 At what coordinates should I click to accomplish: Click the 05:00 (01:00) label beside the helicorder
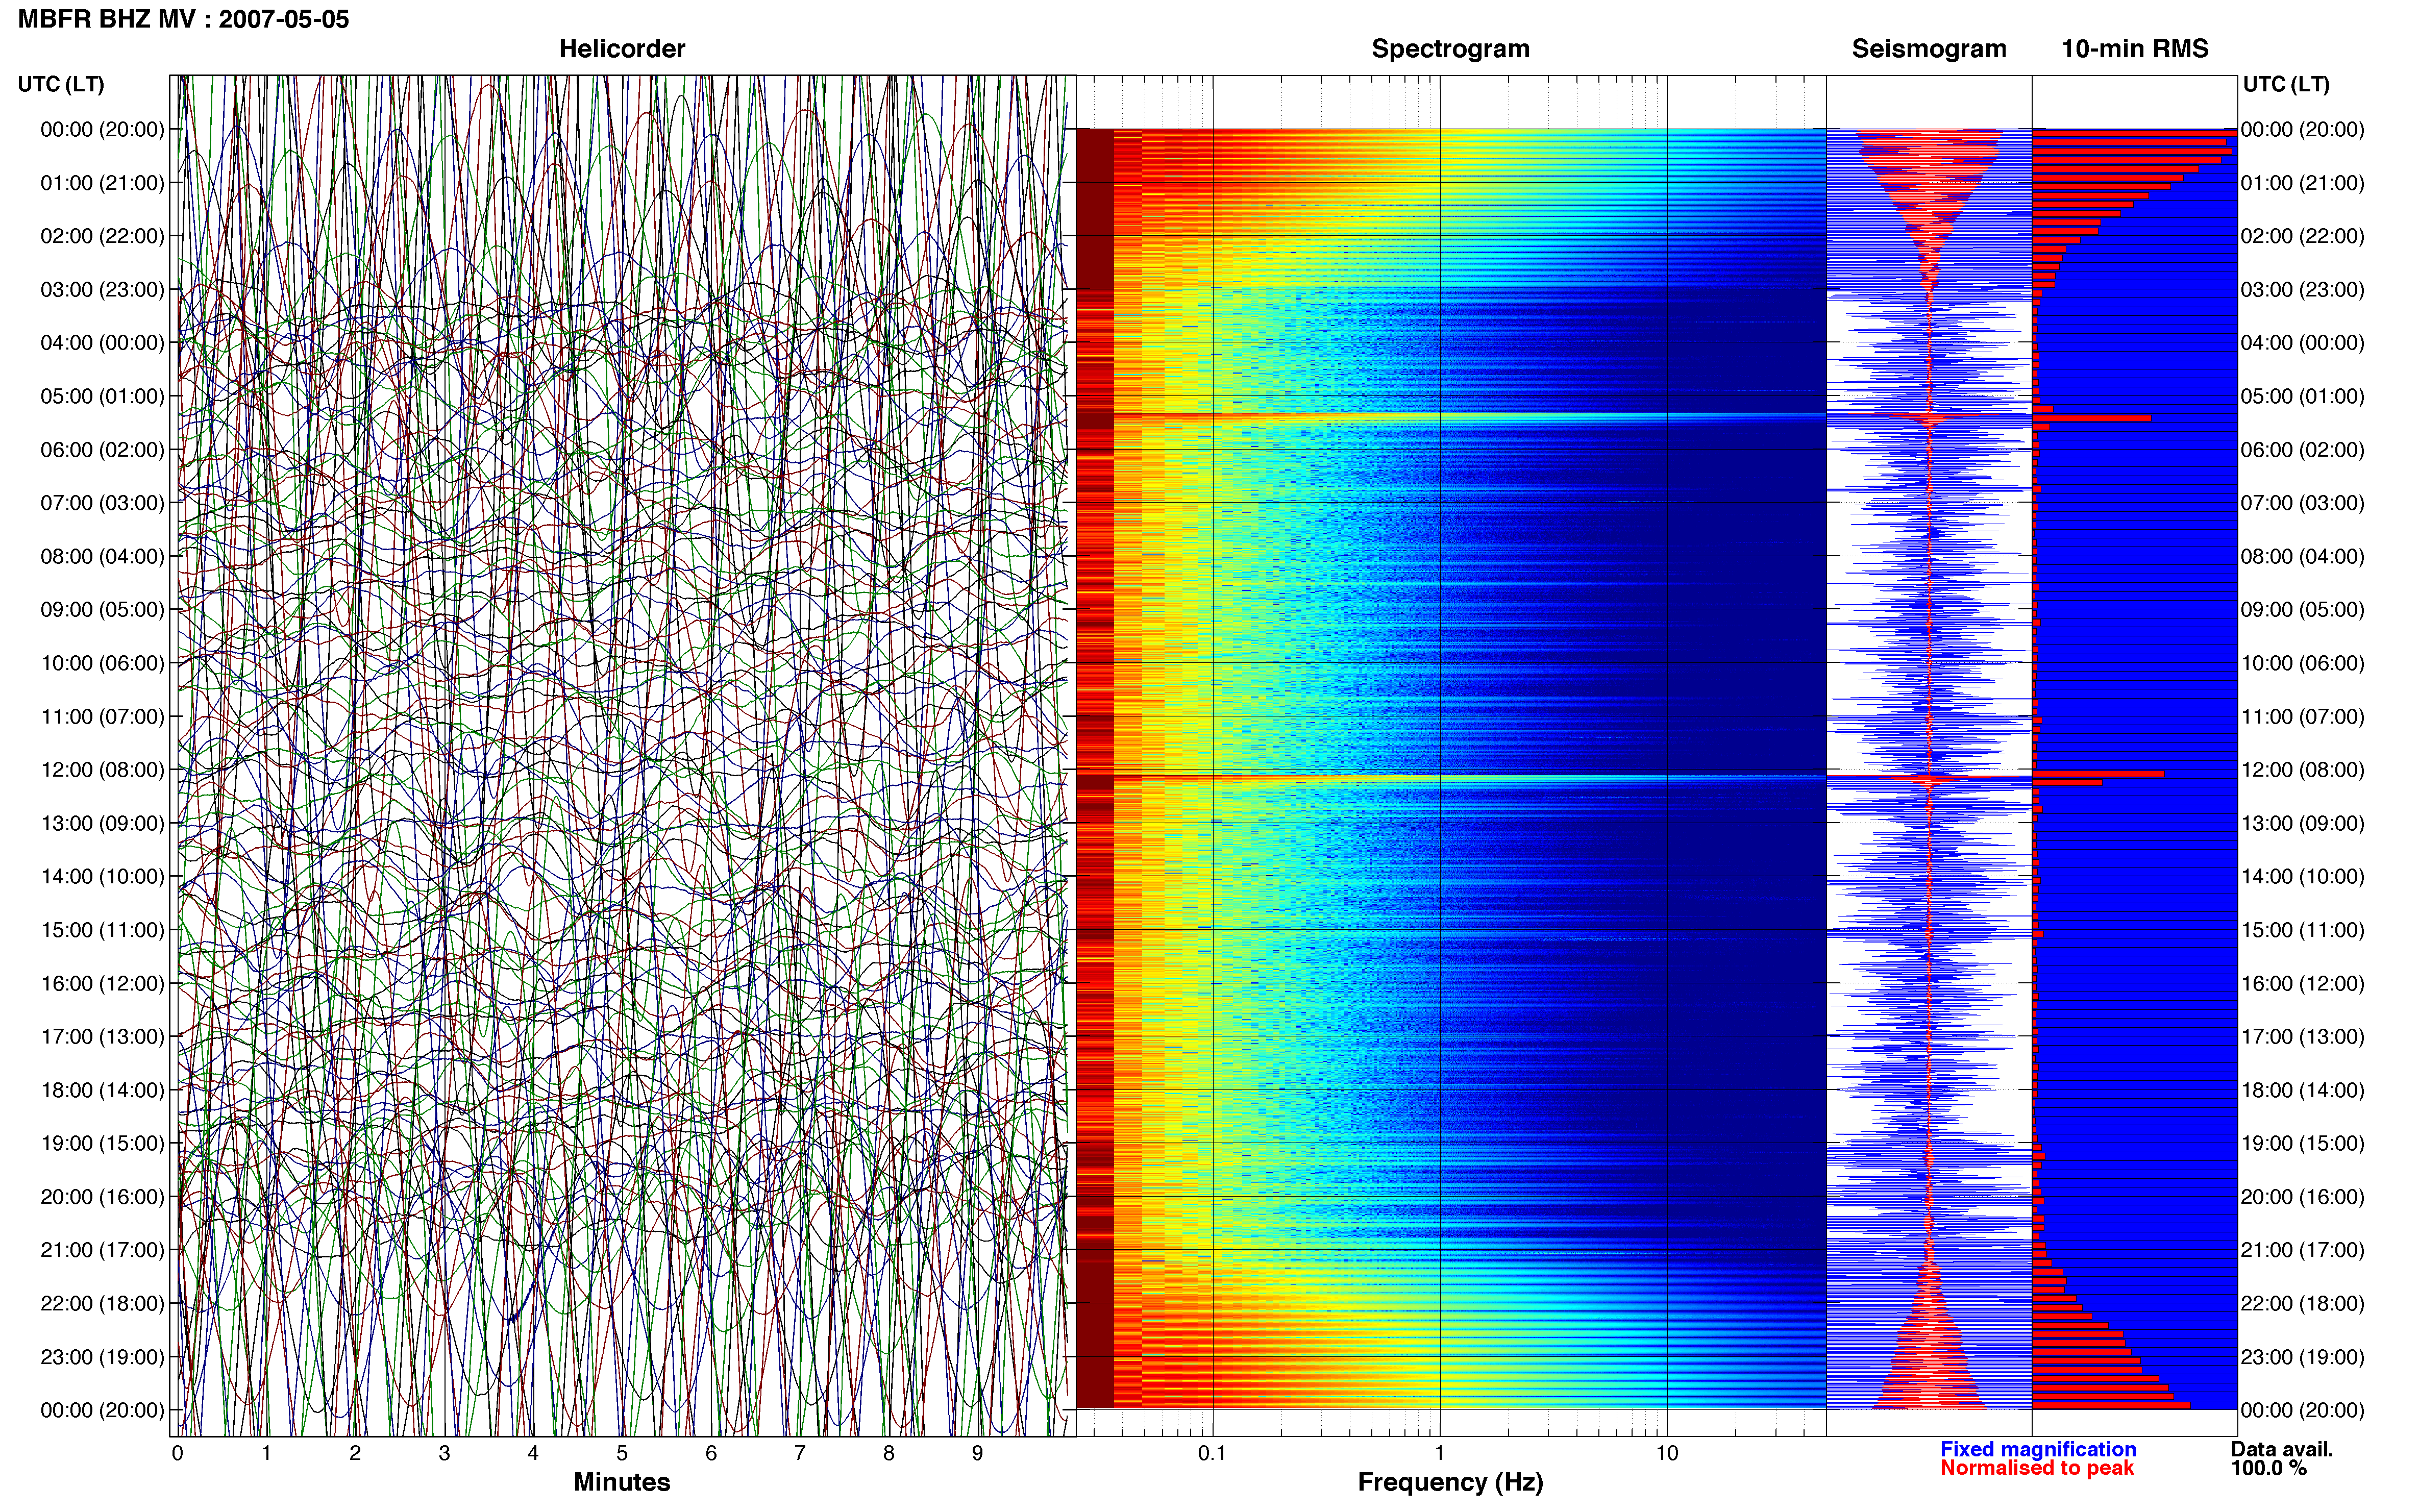click(x=102, y=396)
